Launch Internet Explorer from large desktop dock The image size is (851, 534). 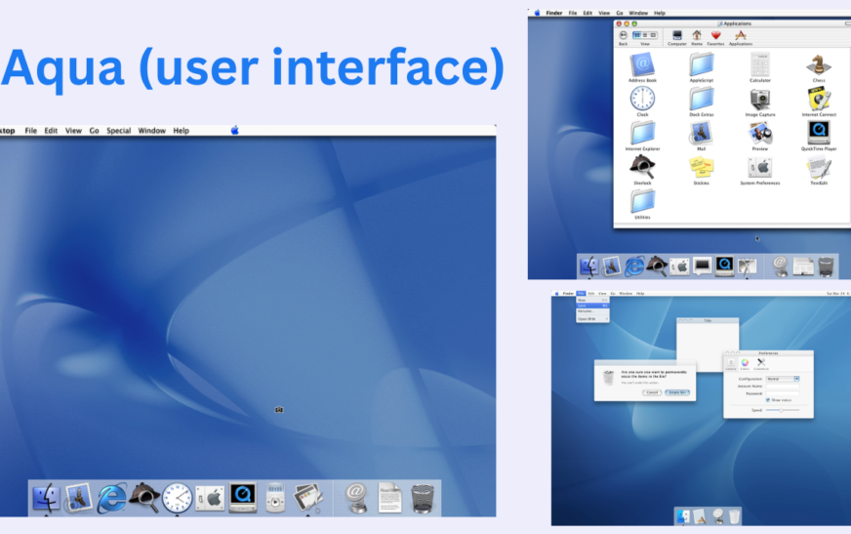click(111, 498)
